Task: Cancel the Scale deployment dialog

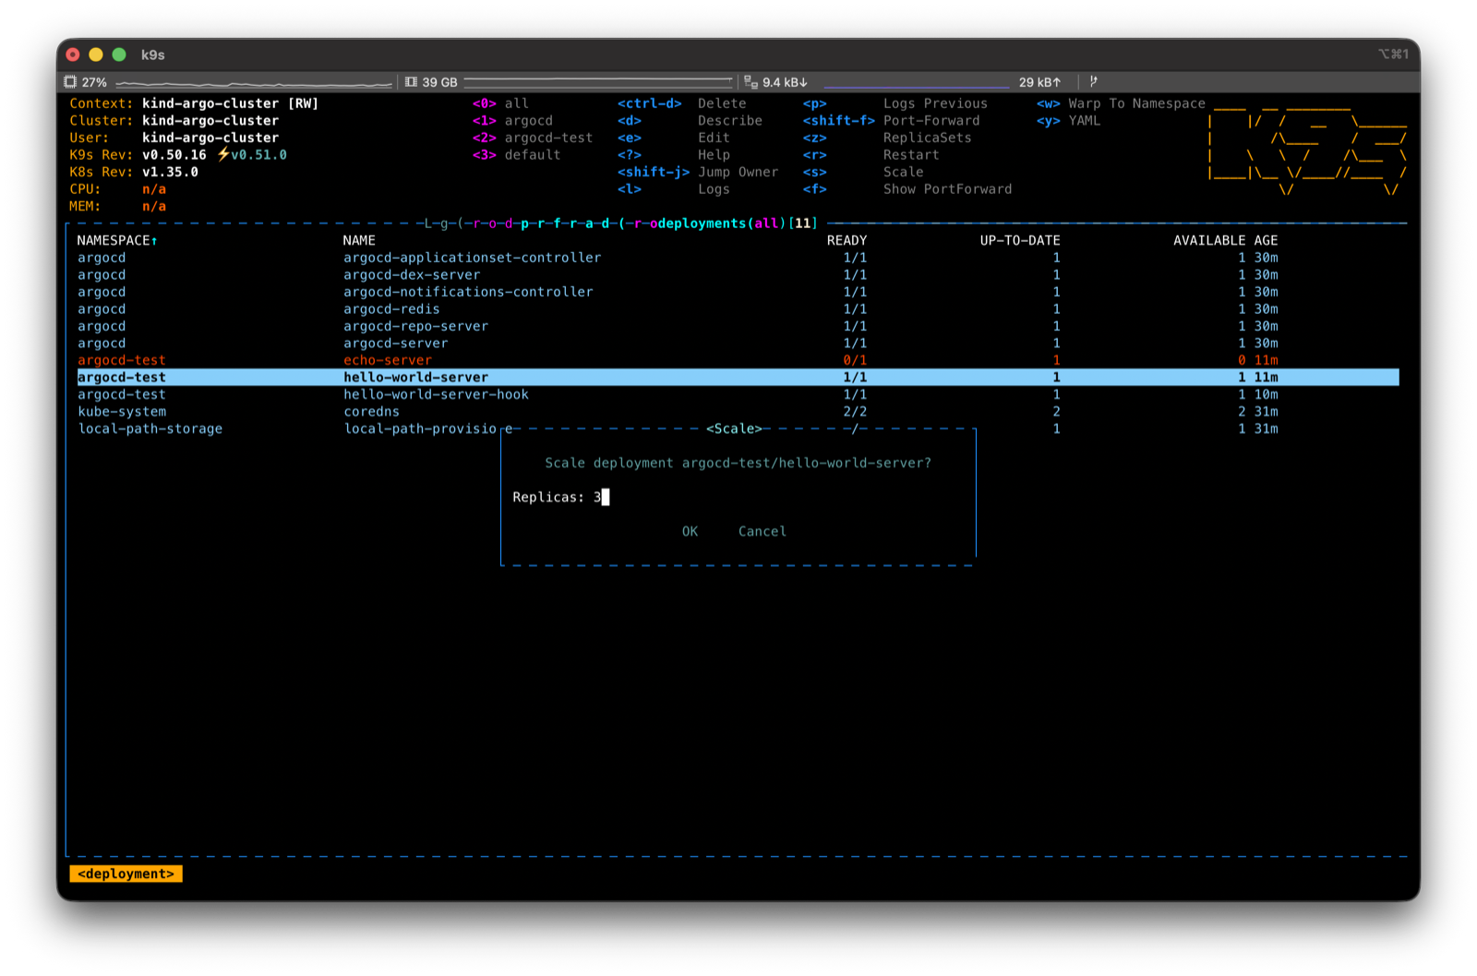Action: 762,531
